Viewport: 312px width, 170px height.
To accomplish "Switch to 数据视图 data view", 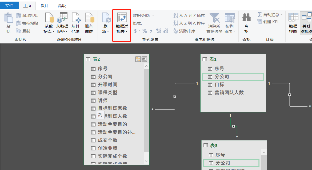I will coord(293,18).
